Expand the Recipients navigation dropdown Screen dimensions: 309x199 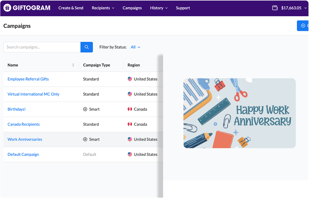103,8
